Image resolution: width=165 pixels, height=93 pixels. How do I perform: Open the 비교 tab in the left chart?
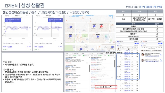pyautogui.click(x=28, y=16)
